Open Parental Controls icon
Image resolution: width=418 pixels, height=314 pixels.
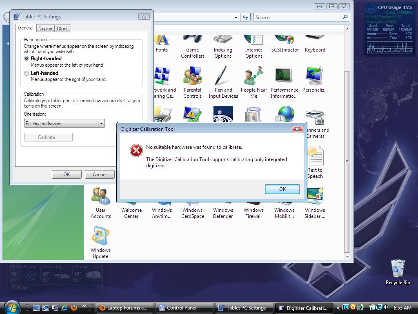pos(193,83)
